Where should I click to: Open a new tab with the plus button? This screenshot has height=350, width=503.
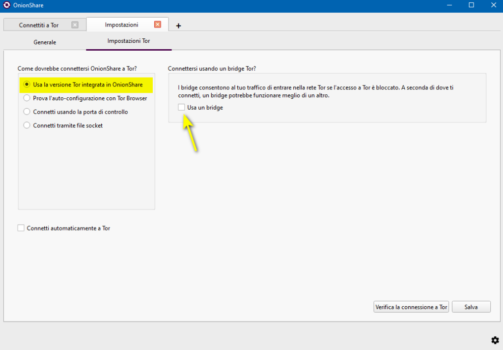coord(178,26)
